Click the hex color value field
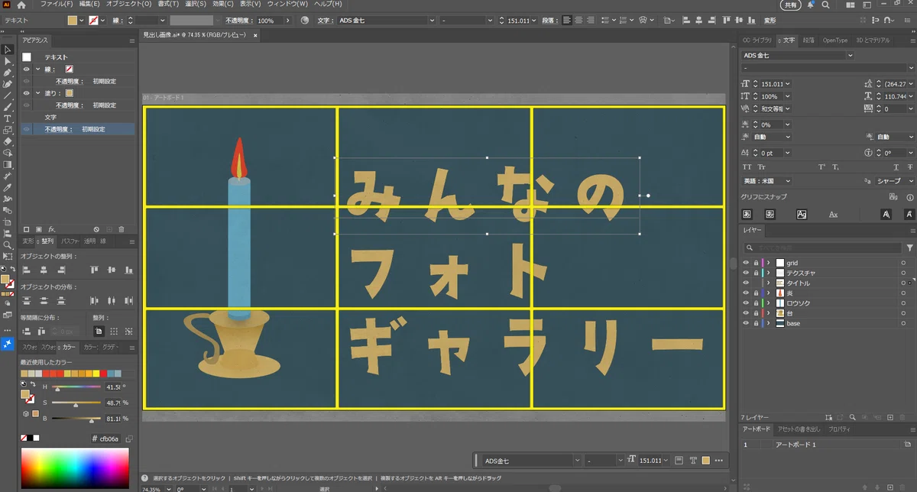This screenshot has height=492, width=917. tap(109, 439)
